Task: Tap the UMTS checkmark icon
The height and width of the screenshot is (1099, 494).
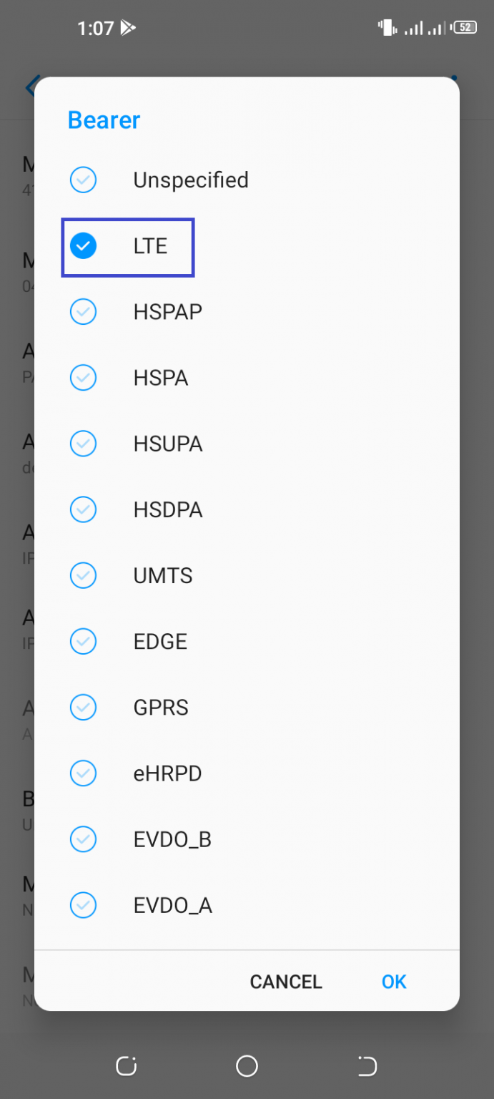Action: 84,576
